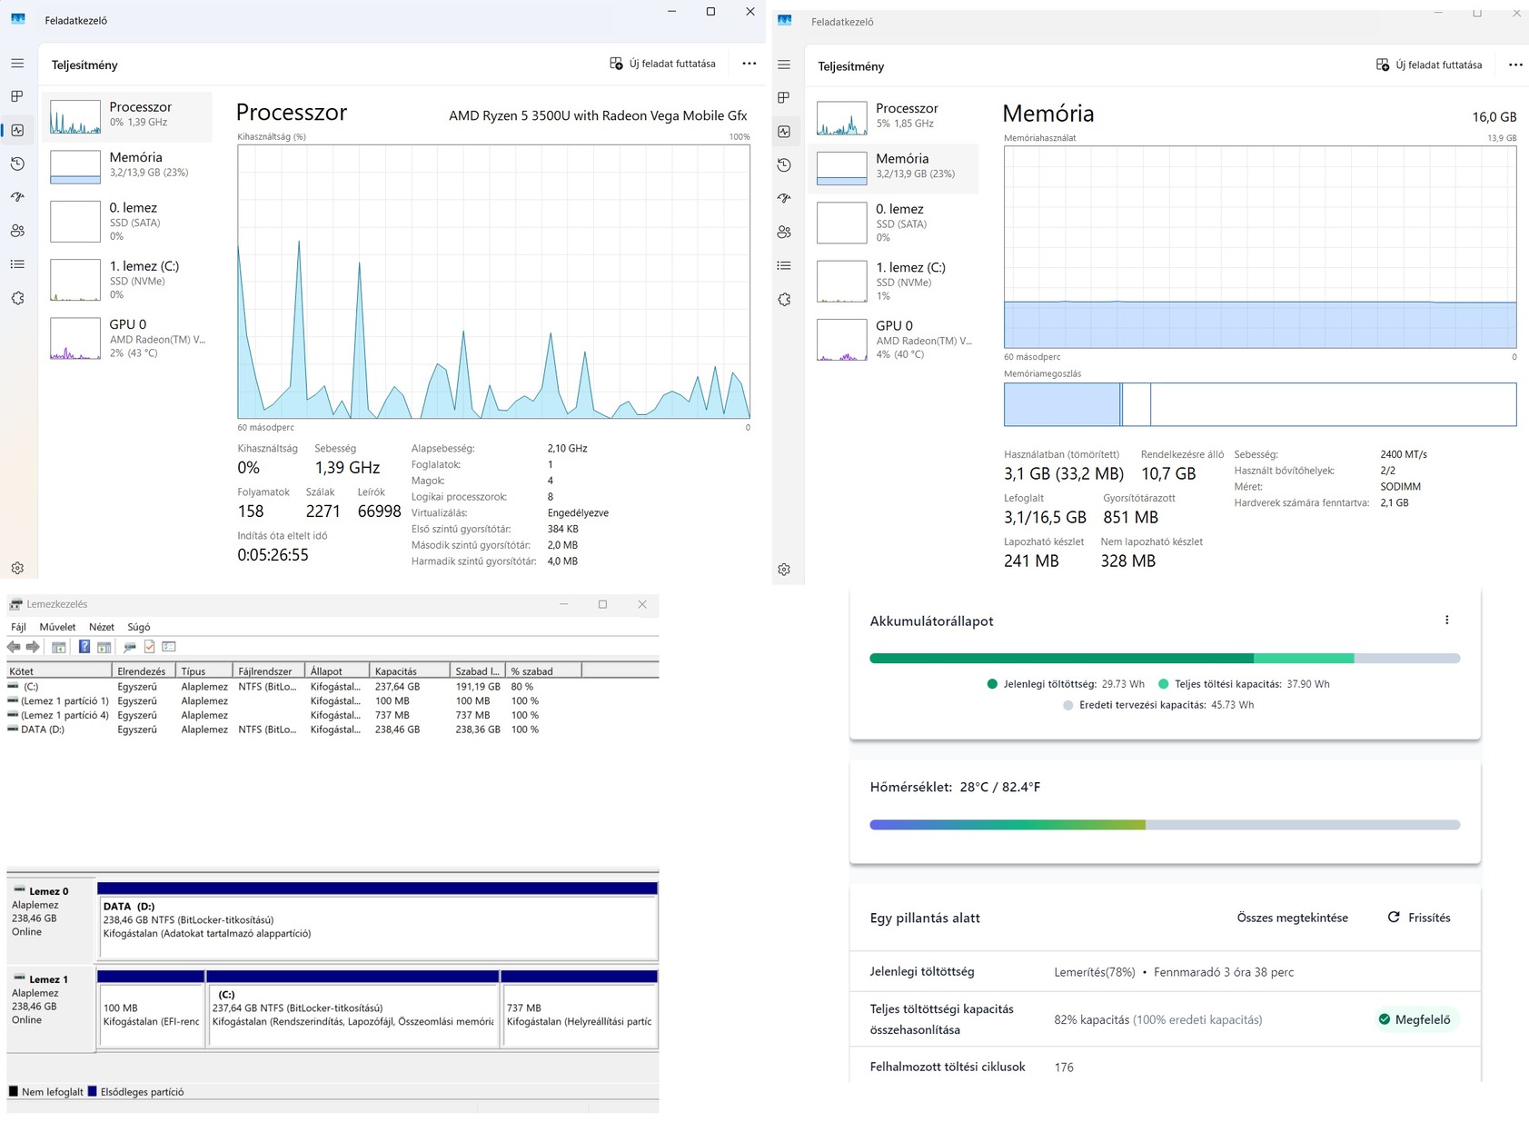This screenshot has width=1529, height=1132.
Task: Click disk rescan icon in Lemezkezelés toolbar
Action: click(130, 647)
